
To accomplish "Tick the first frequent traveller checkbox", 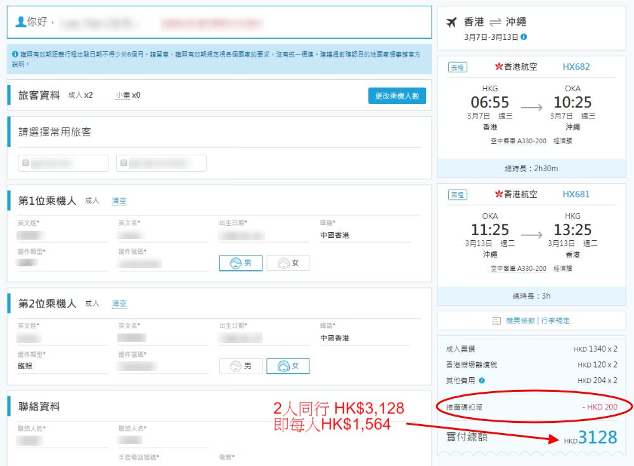I will point(26,163).
